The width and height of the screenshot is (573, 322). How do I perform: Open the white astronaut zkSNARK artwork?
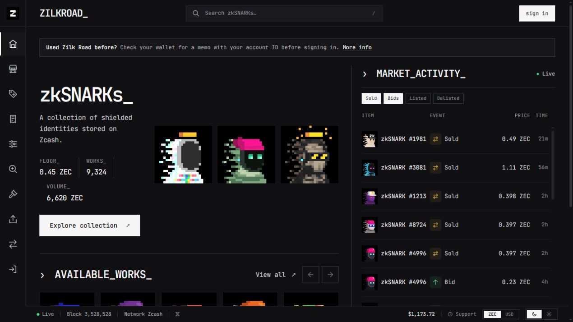point(183,155)
